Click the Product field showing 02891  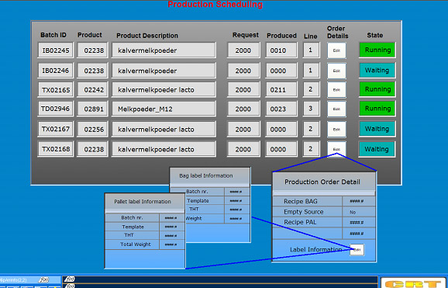click(x=92, y=109)
